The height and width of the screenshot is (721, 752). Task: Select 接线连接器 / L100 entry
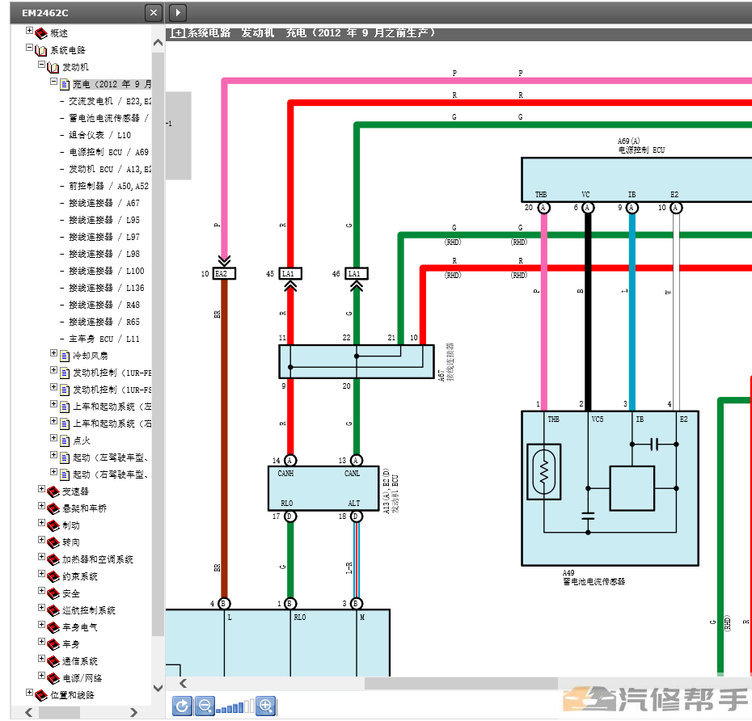tap(107, 271)
